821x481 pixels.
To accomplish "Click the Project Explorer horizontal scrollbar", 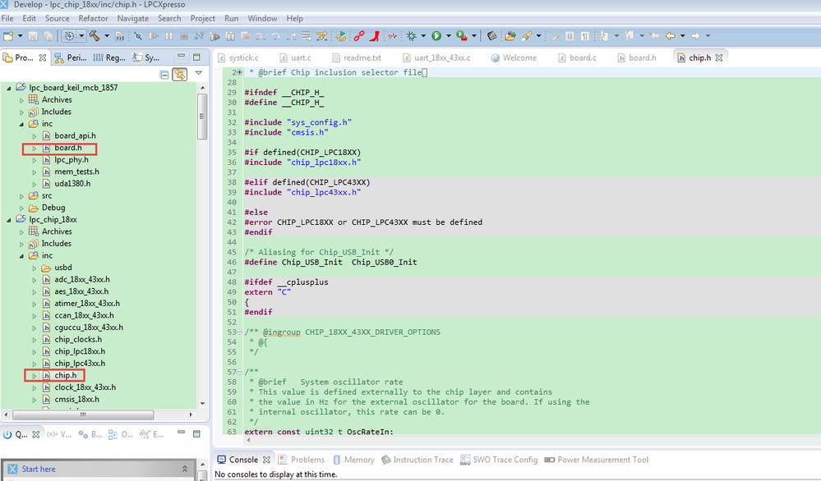I will 83,415.
